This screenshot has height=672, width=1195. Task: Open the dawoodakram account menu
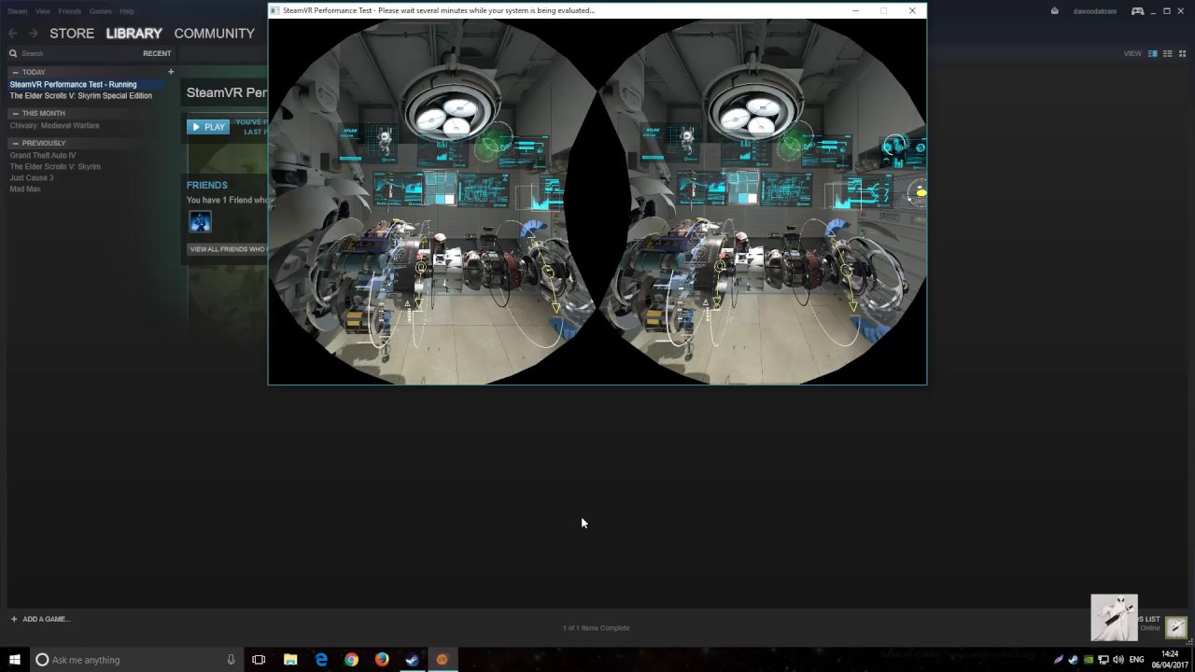point(1094,11)
